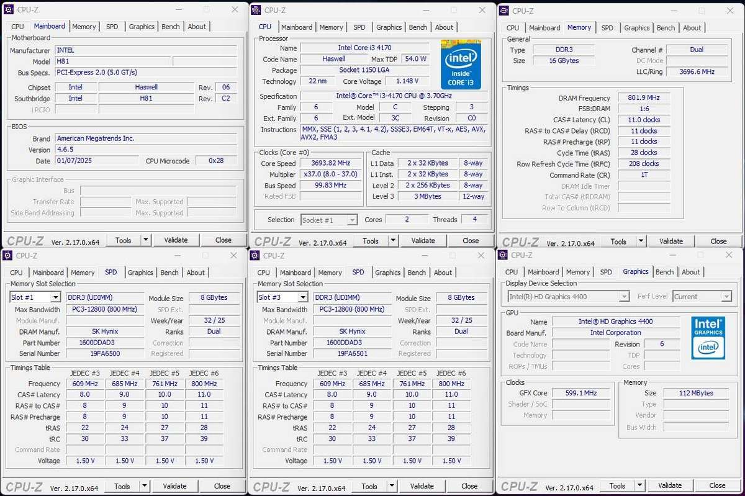Image resolution: width=745 pixels, height=496 pixels.
Task: Click Tools button in Processor window
Action: [371, 241]
